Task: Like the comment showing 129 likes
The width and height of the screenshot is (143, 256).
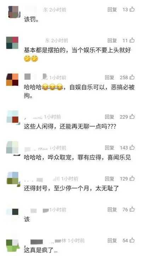Action: pos(132,178)
